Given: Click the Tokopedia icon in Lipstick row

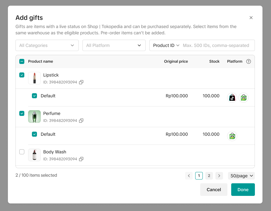Looking at the screenshot, I should click(x=244, y=98).
